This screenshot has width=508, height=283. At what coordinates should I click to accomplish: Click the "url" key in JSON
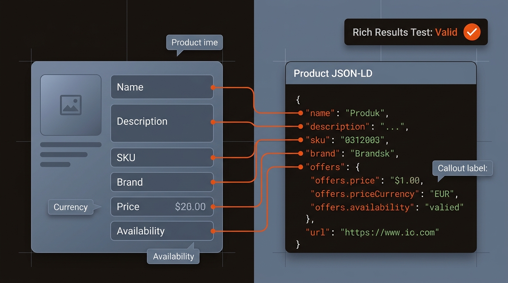click(x=318, y=233)
